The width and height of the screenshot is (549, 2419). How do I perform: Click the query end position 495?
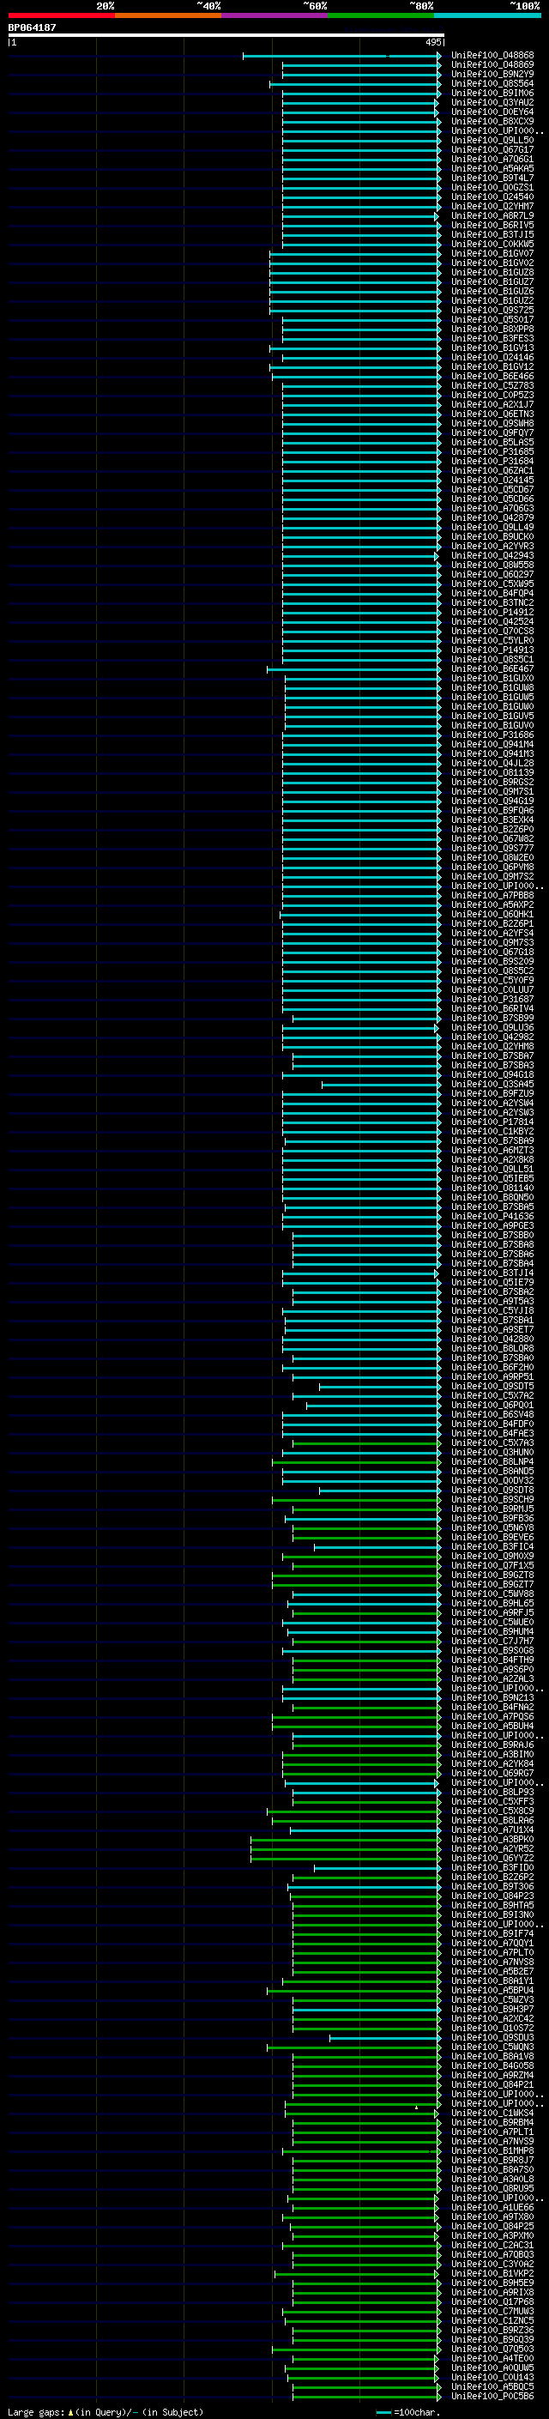(432, 42)
